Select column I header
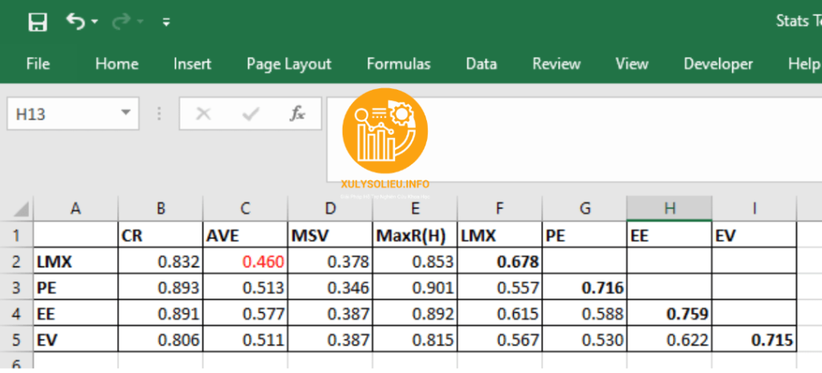The height and width of the screenshot is (373, 822). tap(755, 209)
